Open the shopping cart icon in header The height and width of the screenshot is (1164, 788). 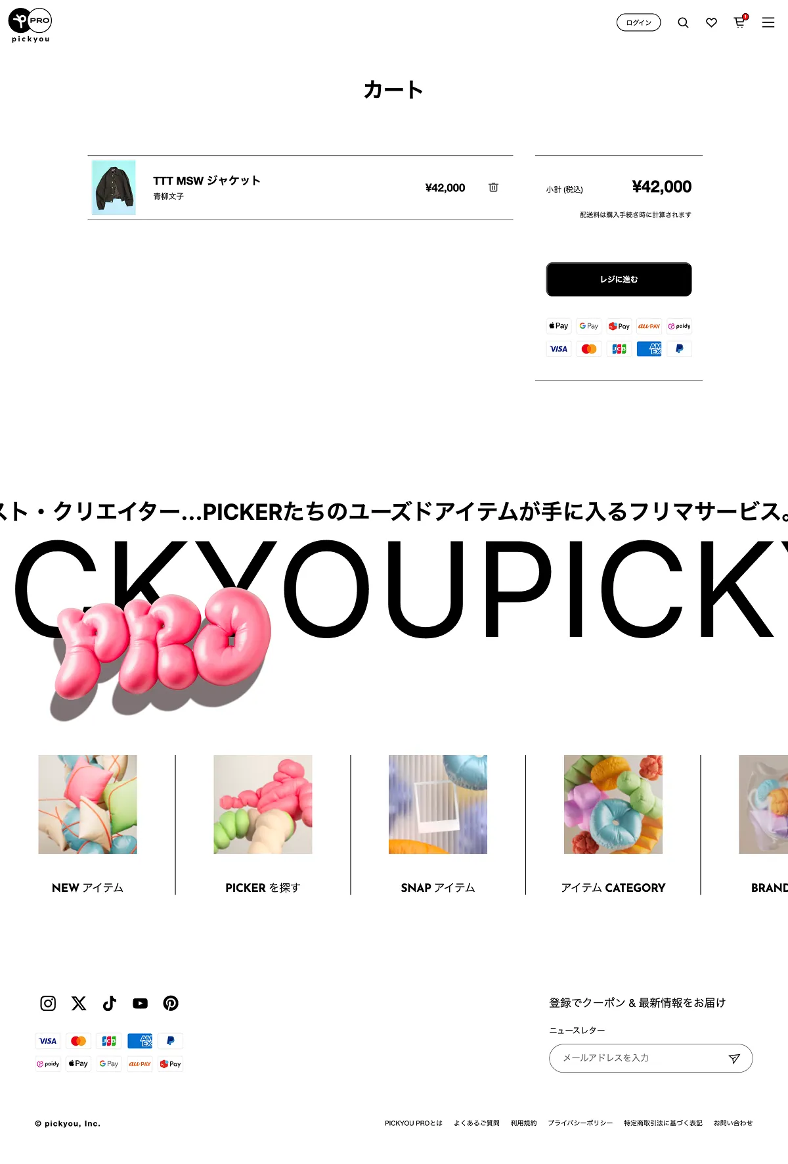(740, 22)
